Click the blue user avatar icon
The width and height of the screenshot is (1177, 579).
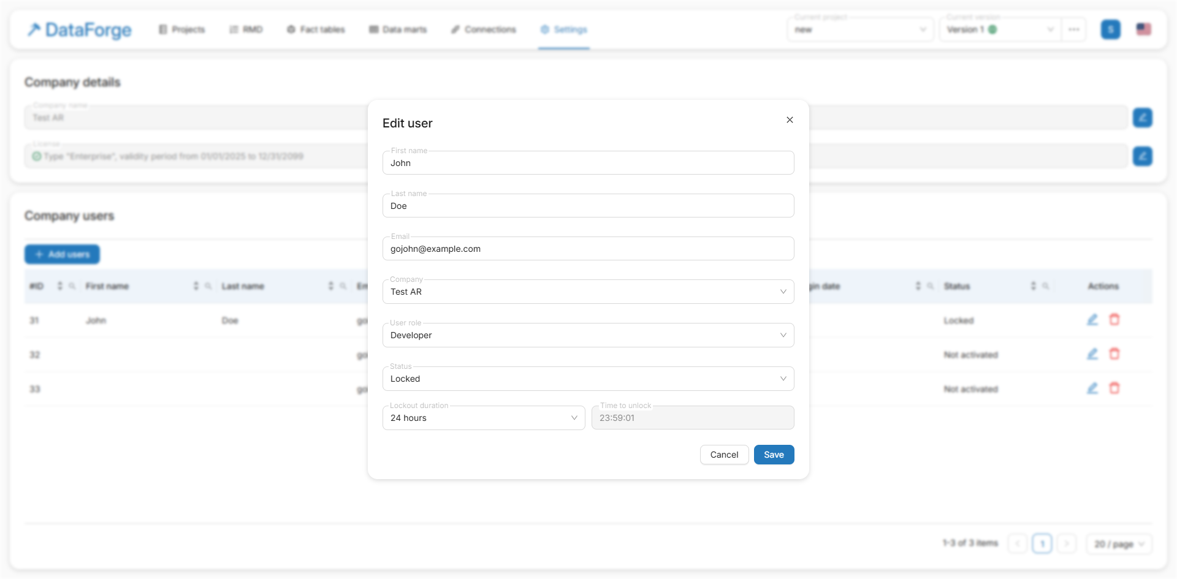point(1110,29)
